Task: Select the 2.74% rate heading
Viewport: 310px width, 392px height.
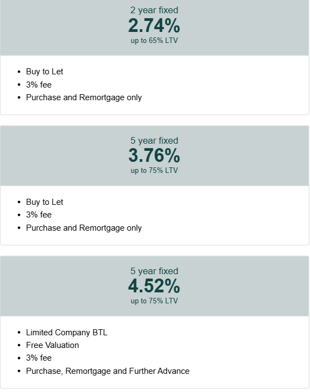Action: pyautogui.click(x=154, y=25)
